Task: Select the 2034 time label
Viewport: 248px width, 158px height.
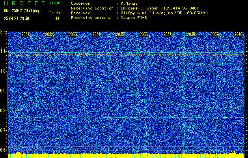Action: (x=96, y=34)
